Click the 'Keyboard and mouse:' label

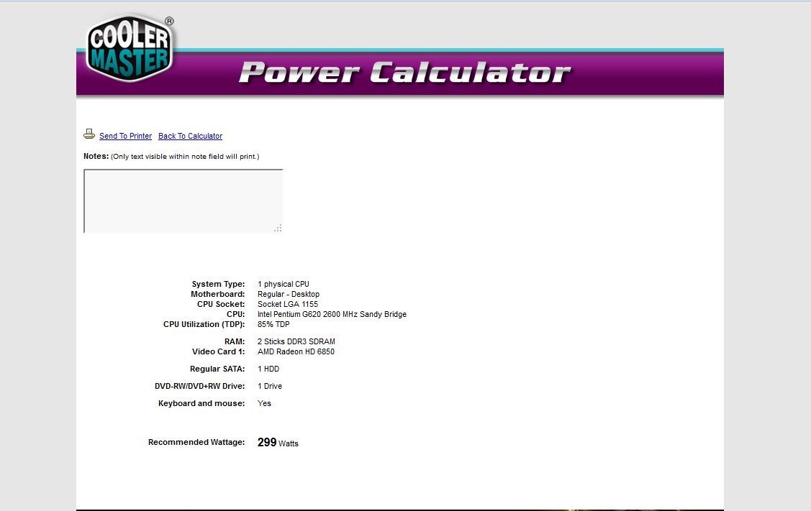(x=201, y=403)
